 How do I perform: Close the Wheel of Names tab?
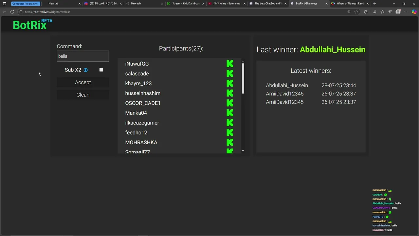(368, 4)
